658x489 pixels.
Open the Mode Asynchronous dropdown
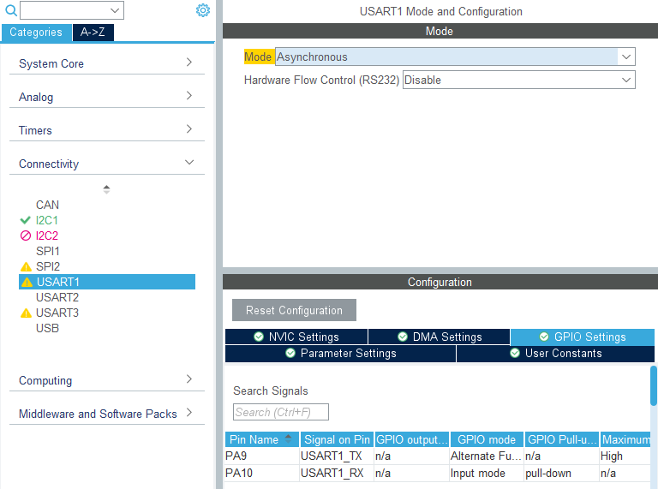tap(455, 57)
